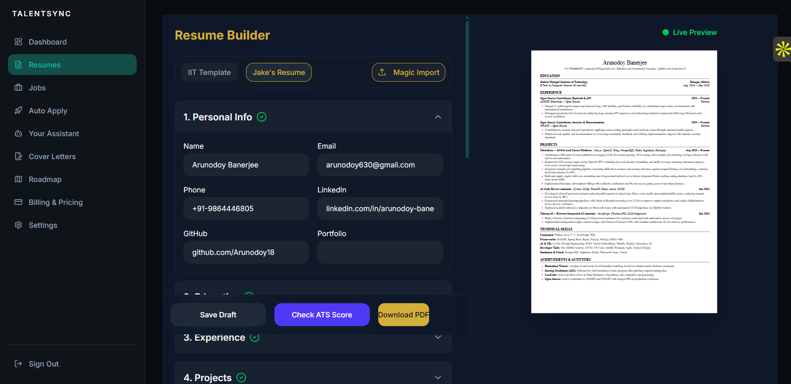Click Check ATS Score button
791x384 pixels.
[x=322, y=314]
